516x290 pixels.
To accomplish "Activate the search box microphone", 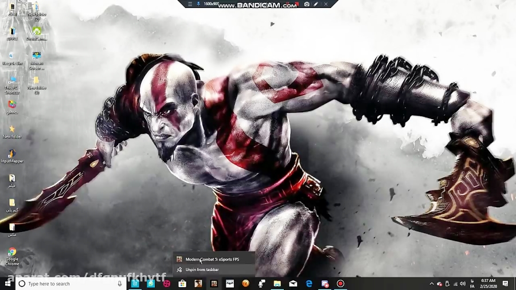I will (x=119, y=284).
